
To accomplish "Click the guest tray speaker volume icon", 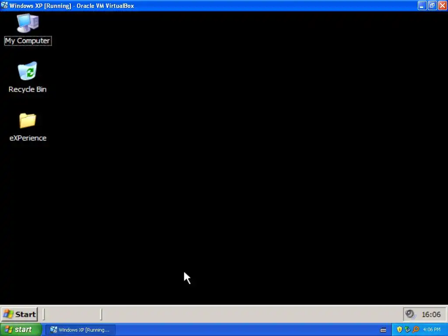I will pos(410,314).
